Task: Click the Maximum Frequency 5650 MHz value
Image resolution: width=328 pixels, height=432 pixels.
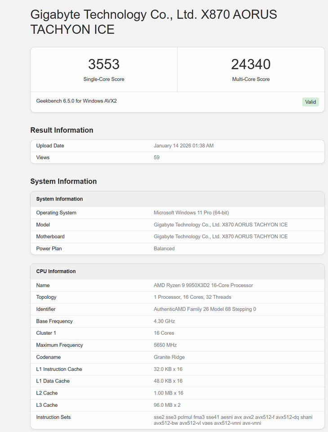Action: click(165, 345)
